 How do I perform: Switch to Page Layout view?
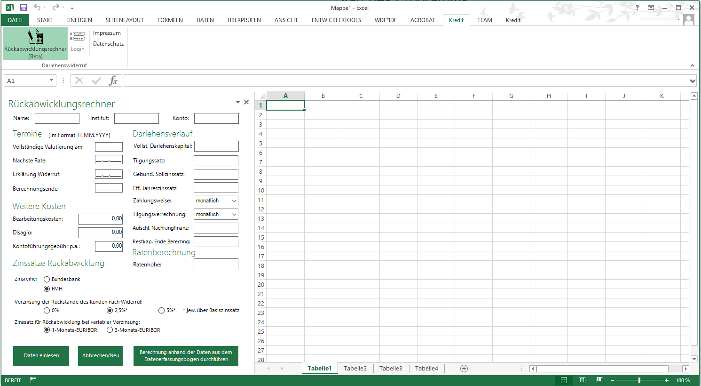(582, 380)
